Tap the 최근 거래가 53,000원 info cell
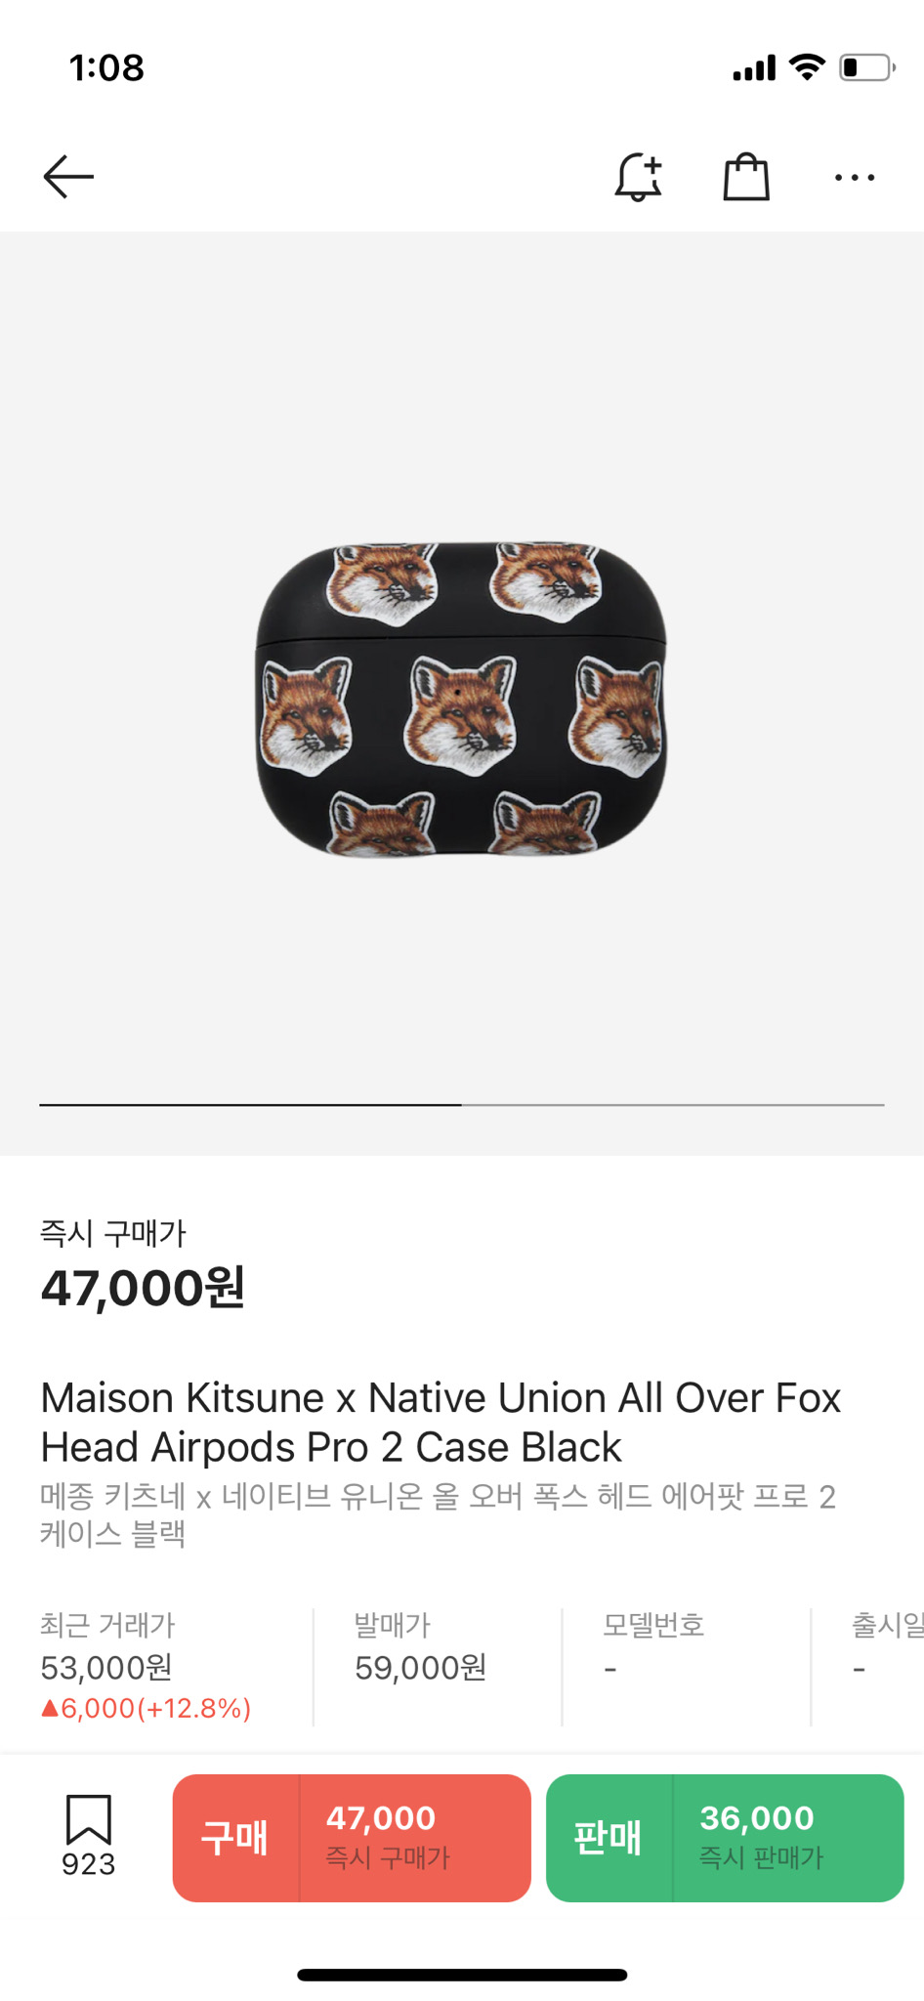 click(147, 1665)
